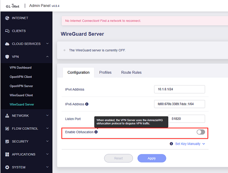Viewport: 228px width, 173px height.
Task: Click the VPN shield icon
Action: click(x=7, y=57)
